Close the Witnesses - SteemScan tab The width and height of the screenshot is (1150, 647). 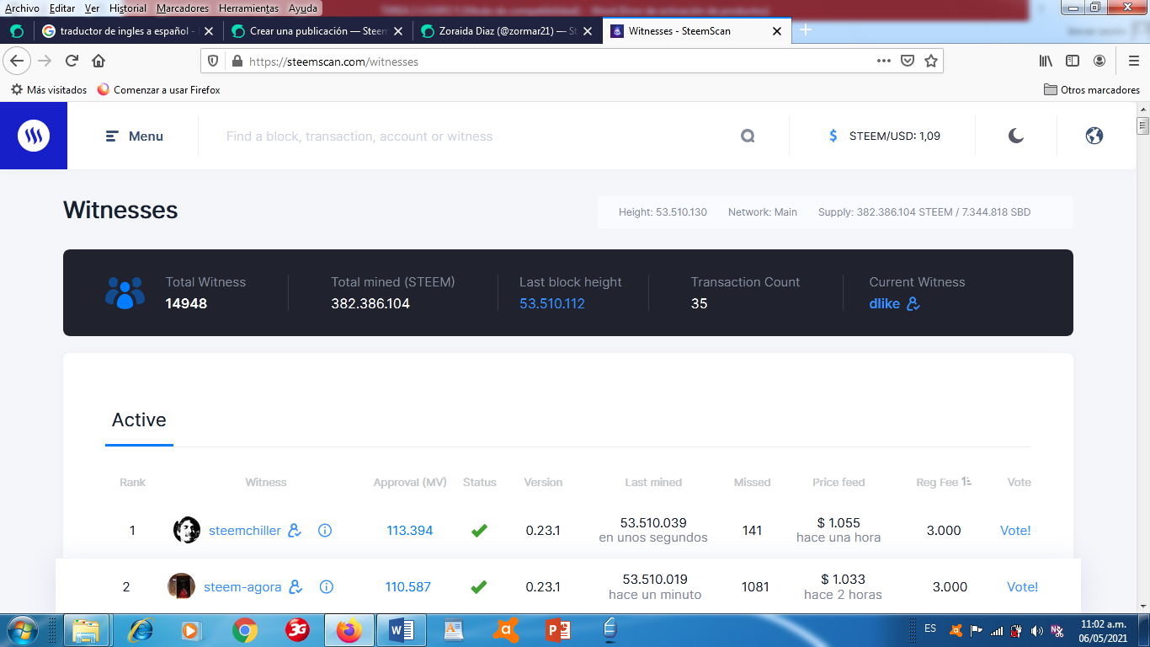point(777,31)
